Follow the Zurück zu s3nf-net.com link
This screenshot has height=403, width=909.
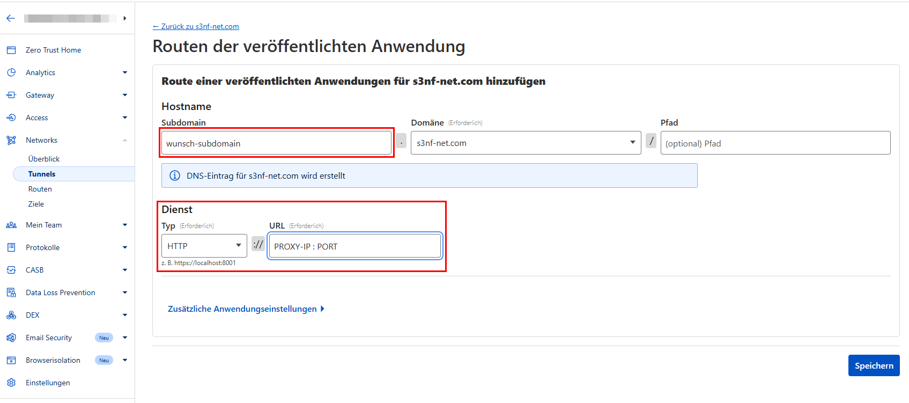196,26
